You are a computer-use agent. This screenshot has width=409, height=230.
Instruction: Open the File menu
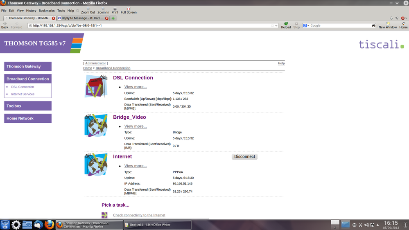pos(4,11)
